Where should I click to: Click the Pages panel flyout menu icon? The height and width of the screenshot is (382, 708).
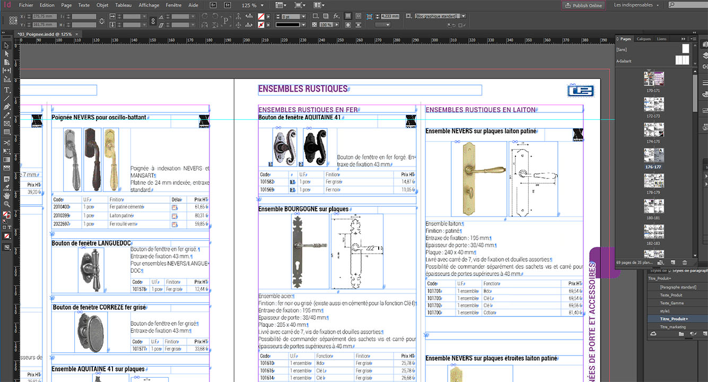[x=693, y=39]
